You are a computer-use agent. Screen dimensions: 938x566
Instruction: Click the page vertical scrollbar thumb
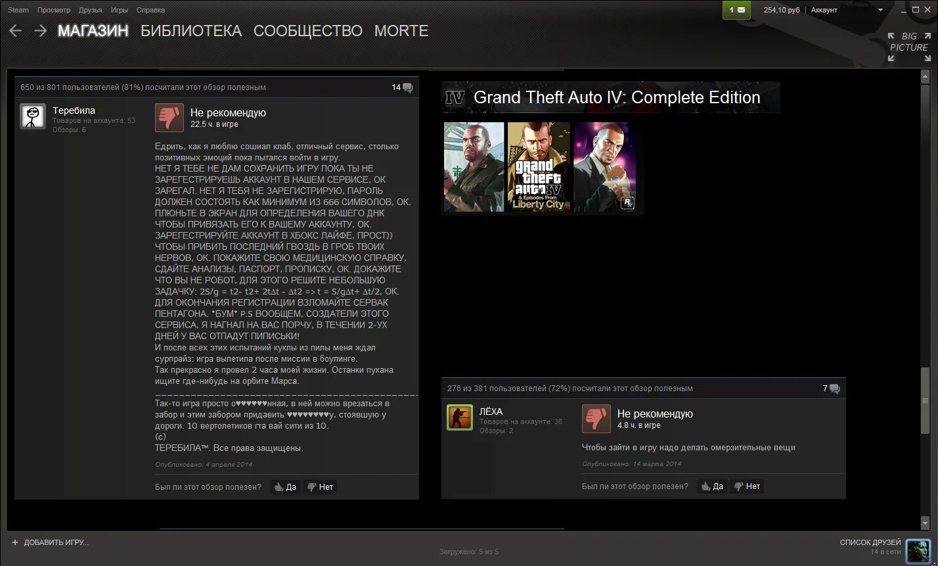coord(926,400)
